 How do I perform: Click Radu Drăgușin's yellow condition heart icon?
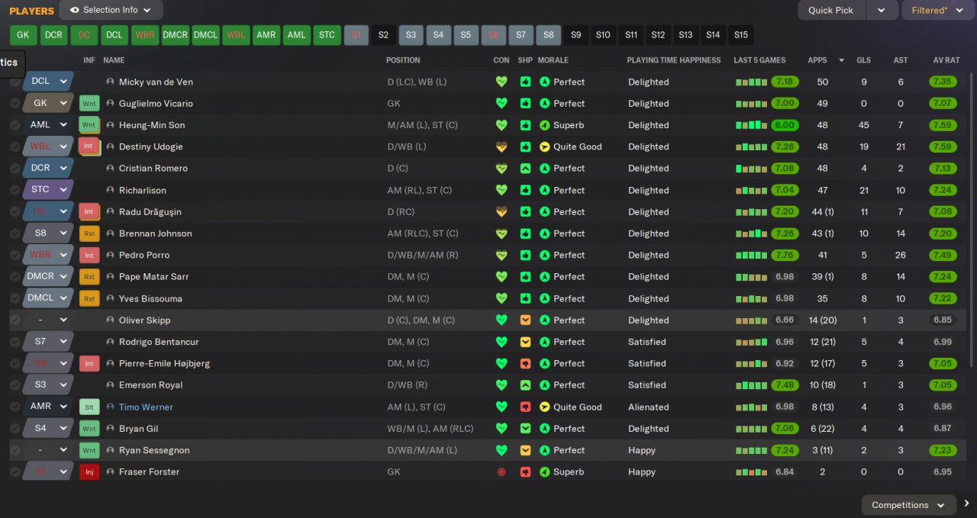pos(501,212)
